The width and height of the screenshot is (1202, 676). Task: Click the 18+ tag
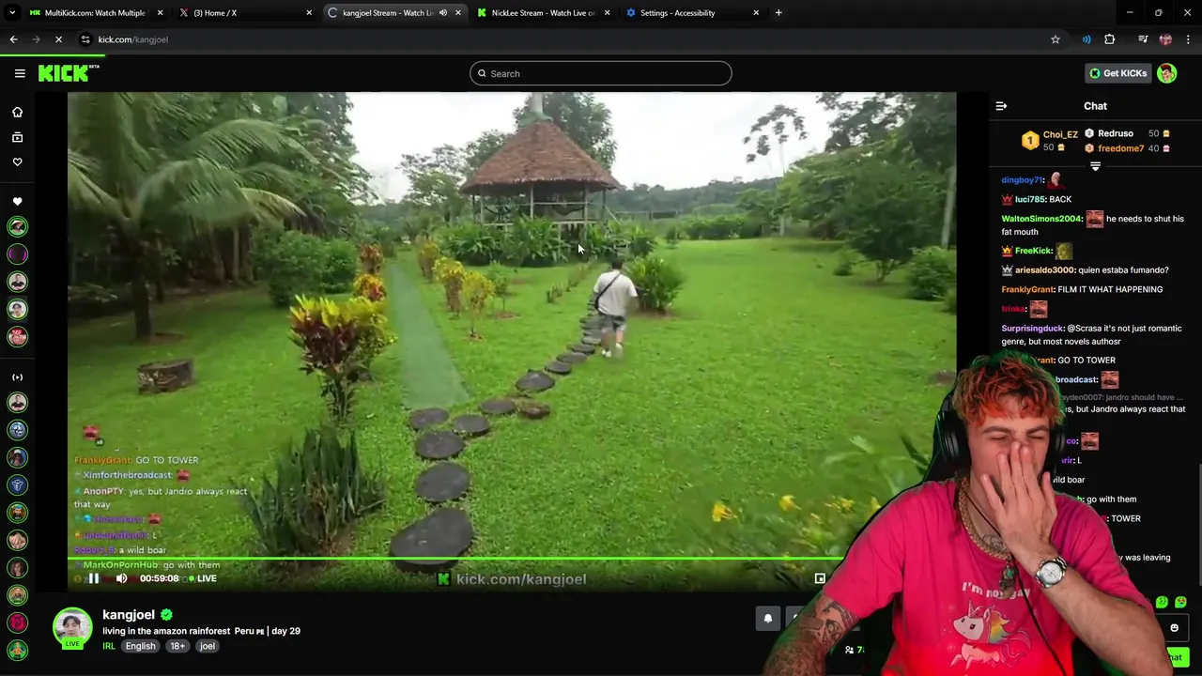[177, 646]
